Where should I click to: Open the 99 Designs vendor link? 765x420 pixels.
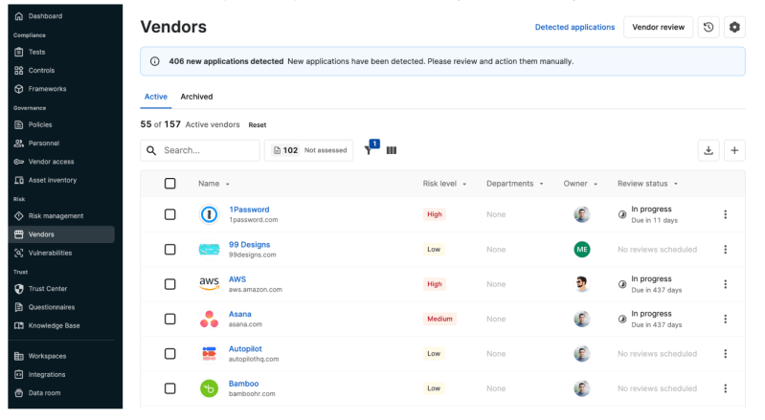click(x=249, y=245)
